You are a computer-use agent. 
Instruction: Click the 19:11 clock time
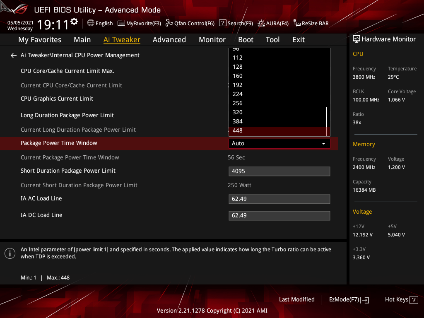[x=53, y=25]
